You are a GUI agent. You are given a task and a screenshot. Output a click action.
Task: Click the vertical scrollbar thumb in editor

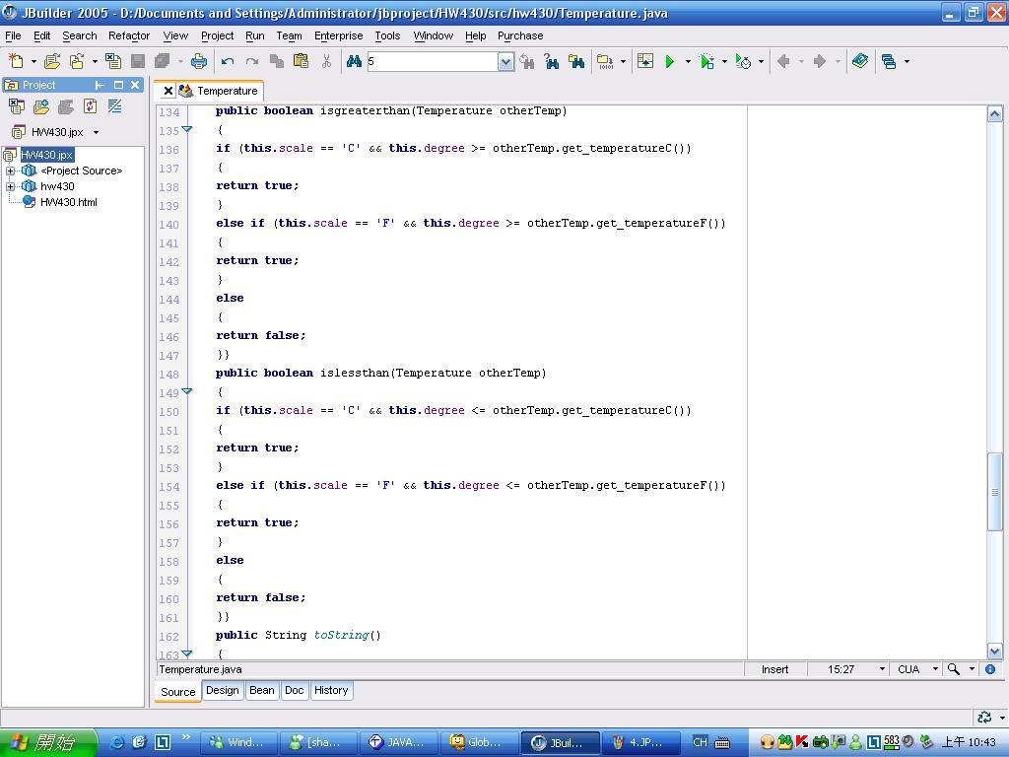click(994, 492)
